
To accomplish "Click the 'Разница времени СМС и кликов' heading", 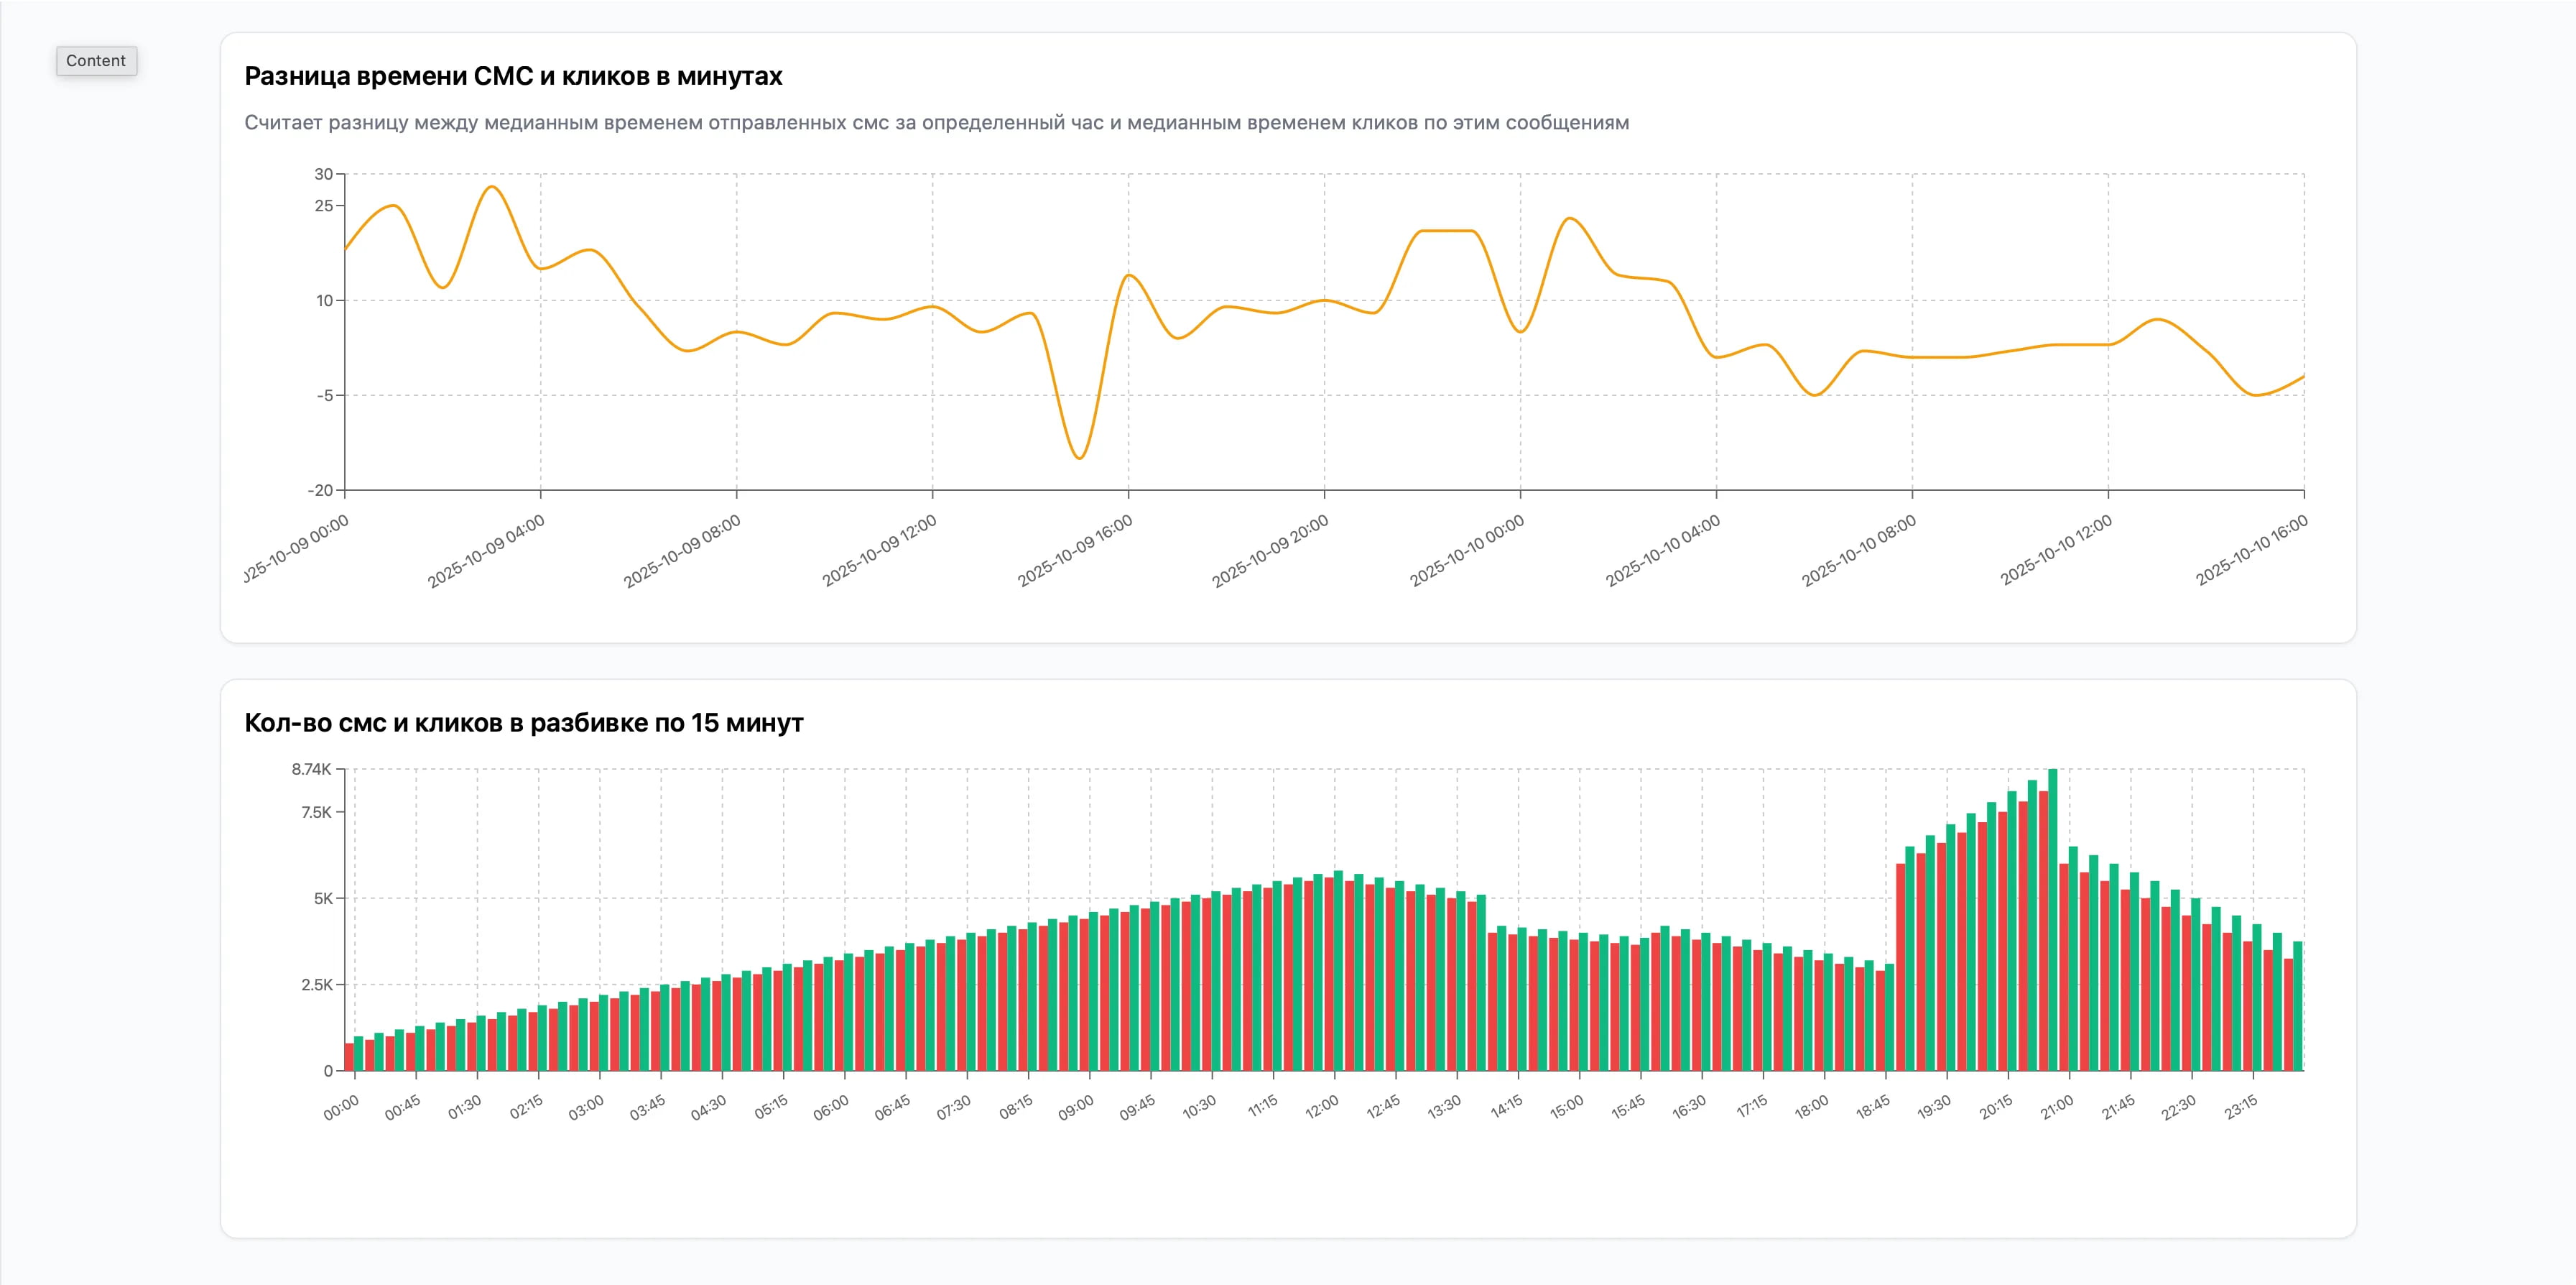I will [x=513, y=76].
